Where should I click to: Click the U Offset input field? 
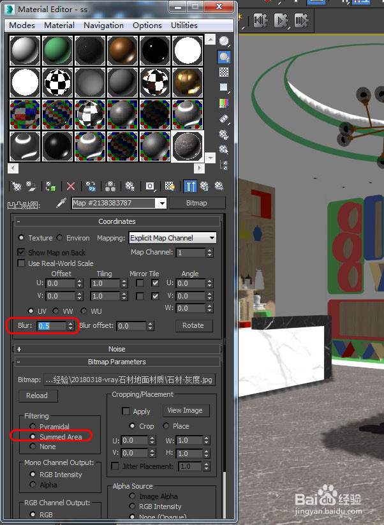point(61,283)
